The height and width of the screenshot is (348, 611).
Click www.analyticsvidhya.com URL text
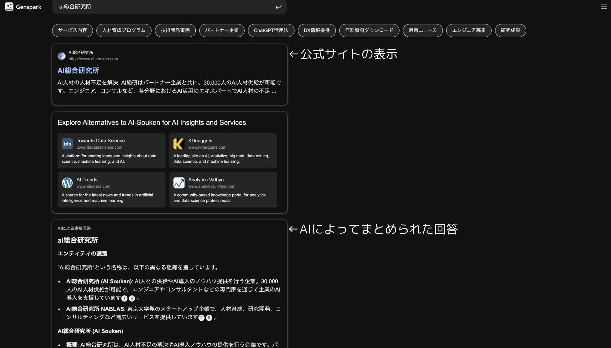tap(212, 186)
